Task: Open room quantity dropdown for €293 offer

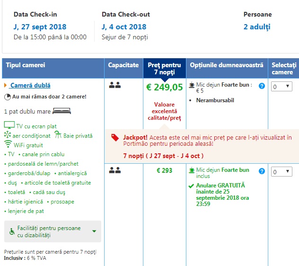Action: tap(281, 172)
